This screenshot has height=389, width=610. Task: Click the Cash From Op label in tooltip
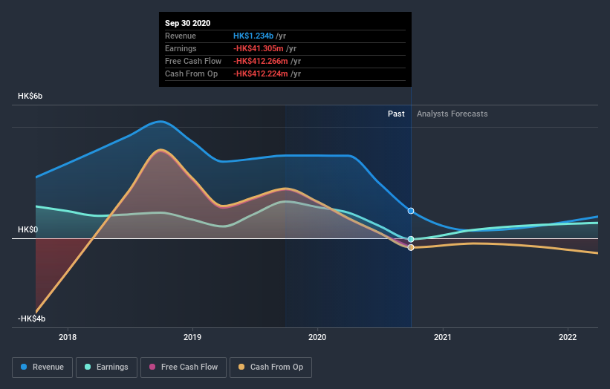coord(192,73)
